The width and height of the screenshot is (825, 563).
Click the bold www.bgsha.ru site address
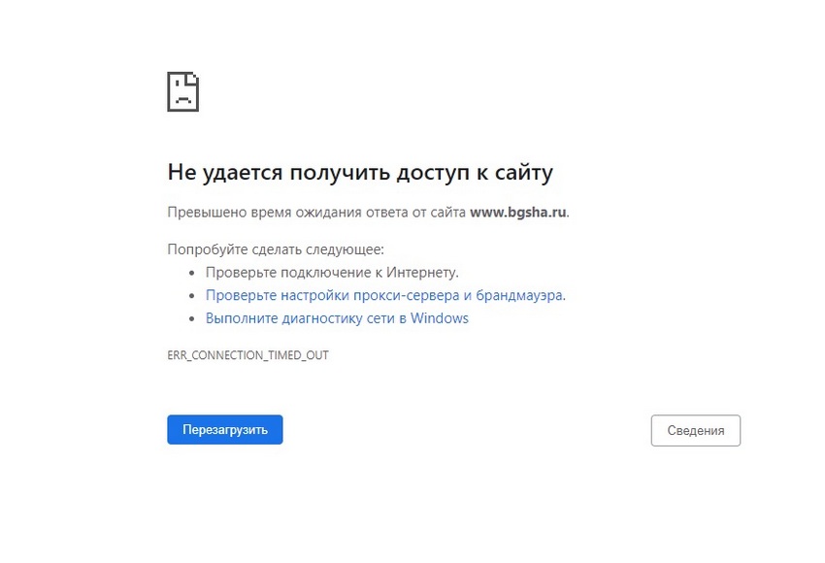517,212
